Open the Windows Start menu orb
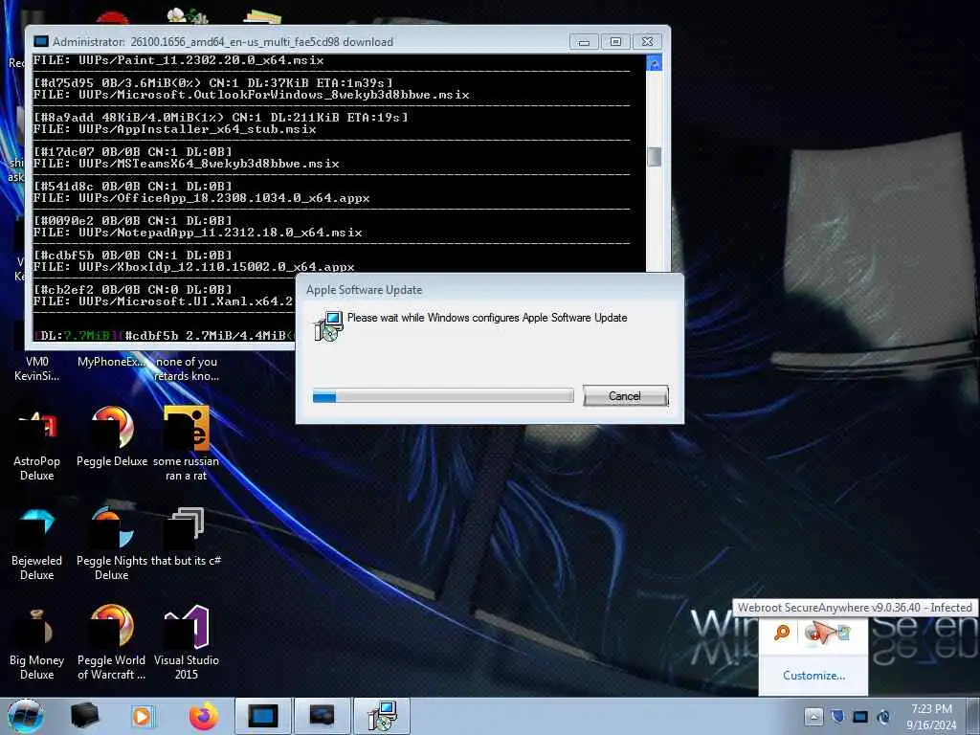 pos(26,716)
